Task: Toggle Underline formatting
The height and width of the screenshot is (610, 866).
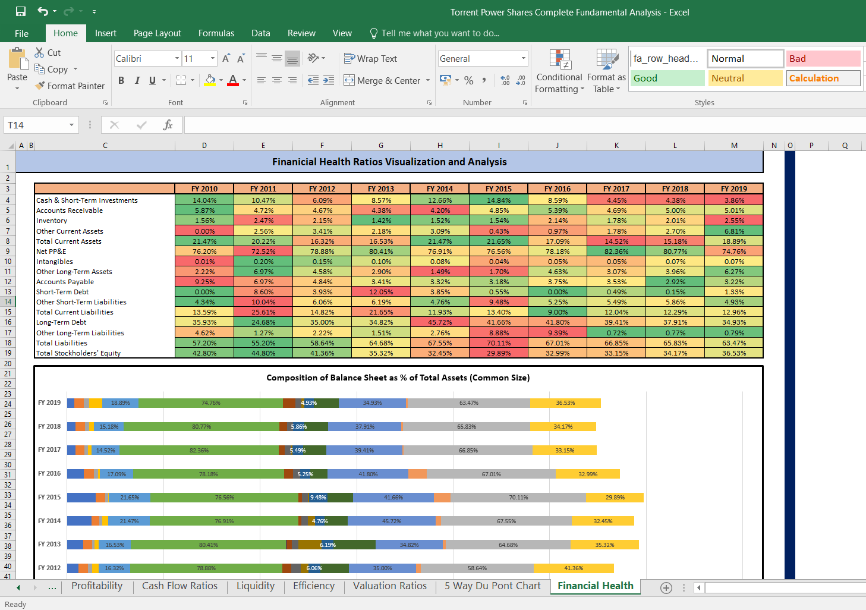Action: tap(153, 80)
